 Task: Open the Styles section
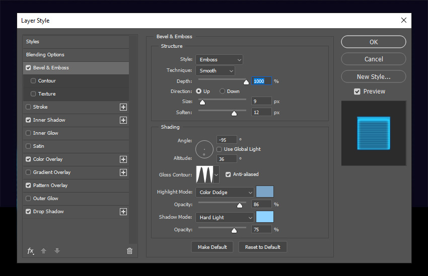[76, 42]
